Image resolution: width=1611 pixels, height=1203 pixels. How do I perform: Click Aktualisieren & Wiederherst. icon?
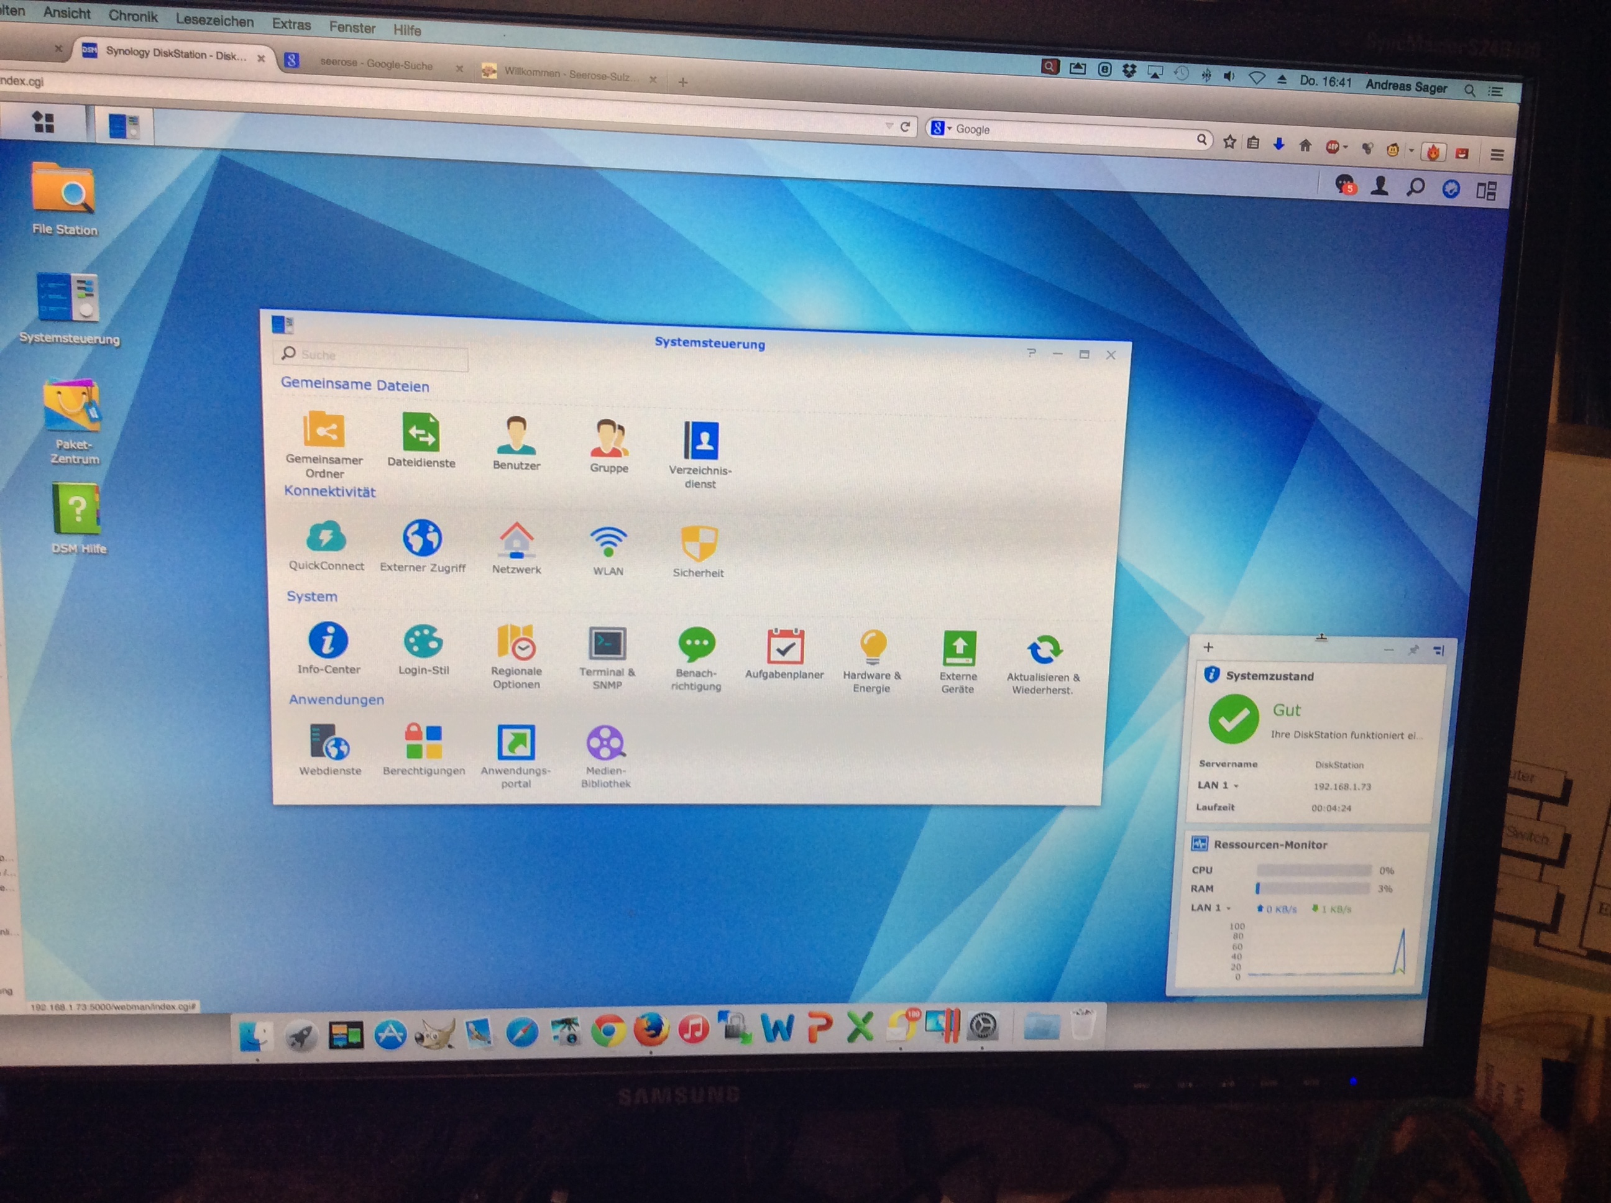pyautogui.click(x=1044, y=649)
